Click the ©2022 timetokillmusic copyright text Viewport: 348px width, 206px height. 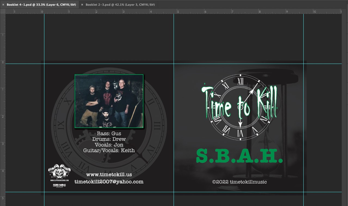tap(239, 182)
